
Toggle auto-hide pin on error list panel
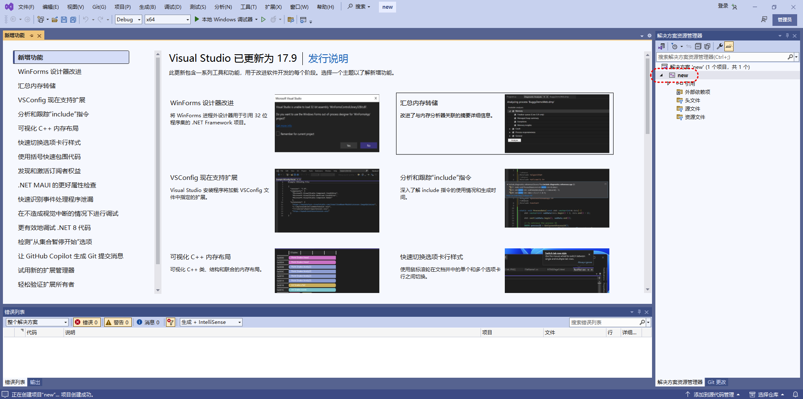[639, 312]
